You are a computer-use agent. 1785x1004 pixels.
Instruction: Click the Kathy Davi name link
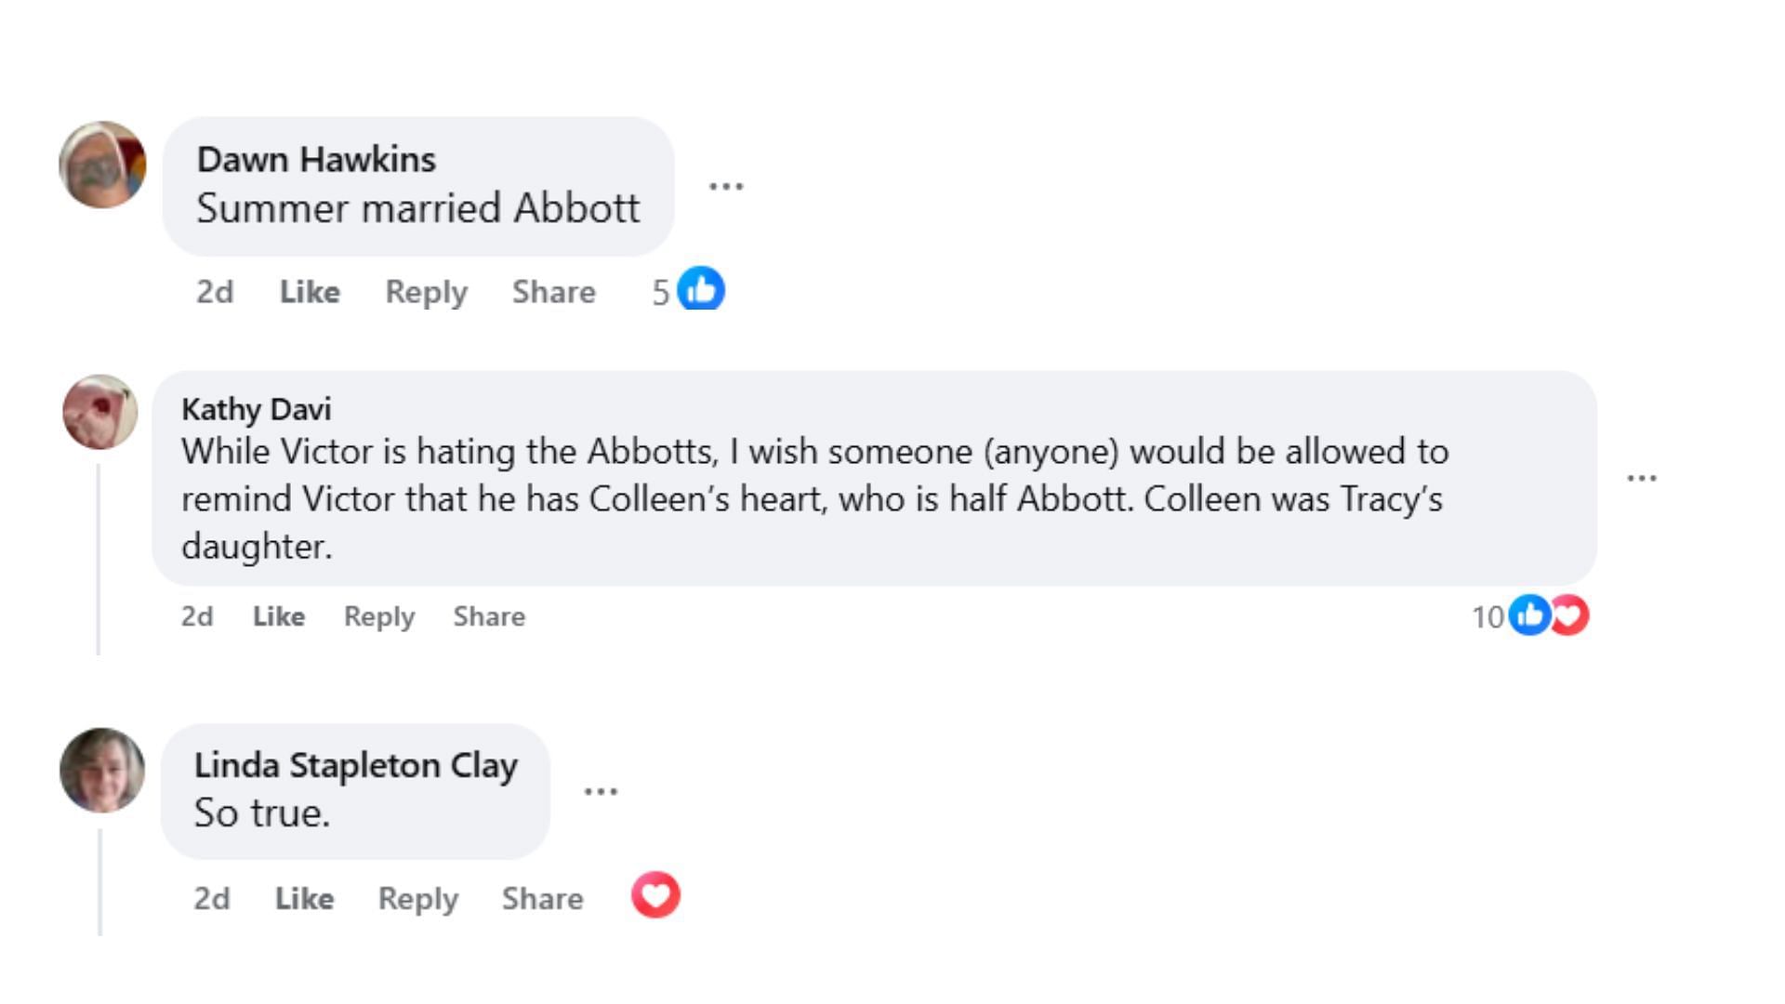[256, 409]
